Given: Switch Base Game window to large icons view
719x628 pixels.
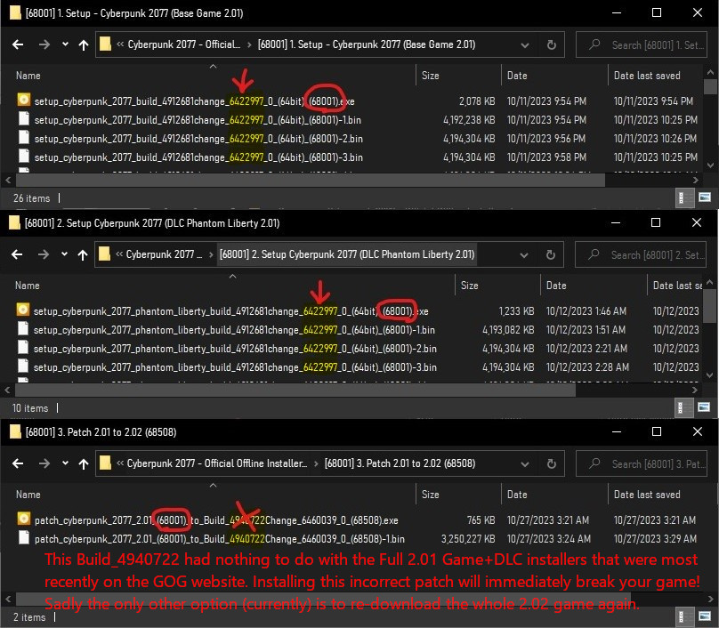Looking at the screenshot, I should pos(705,197).
